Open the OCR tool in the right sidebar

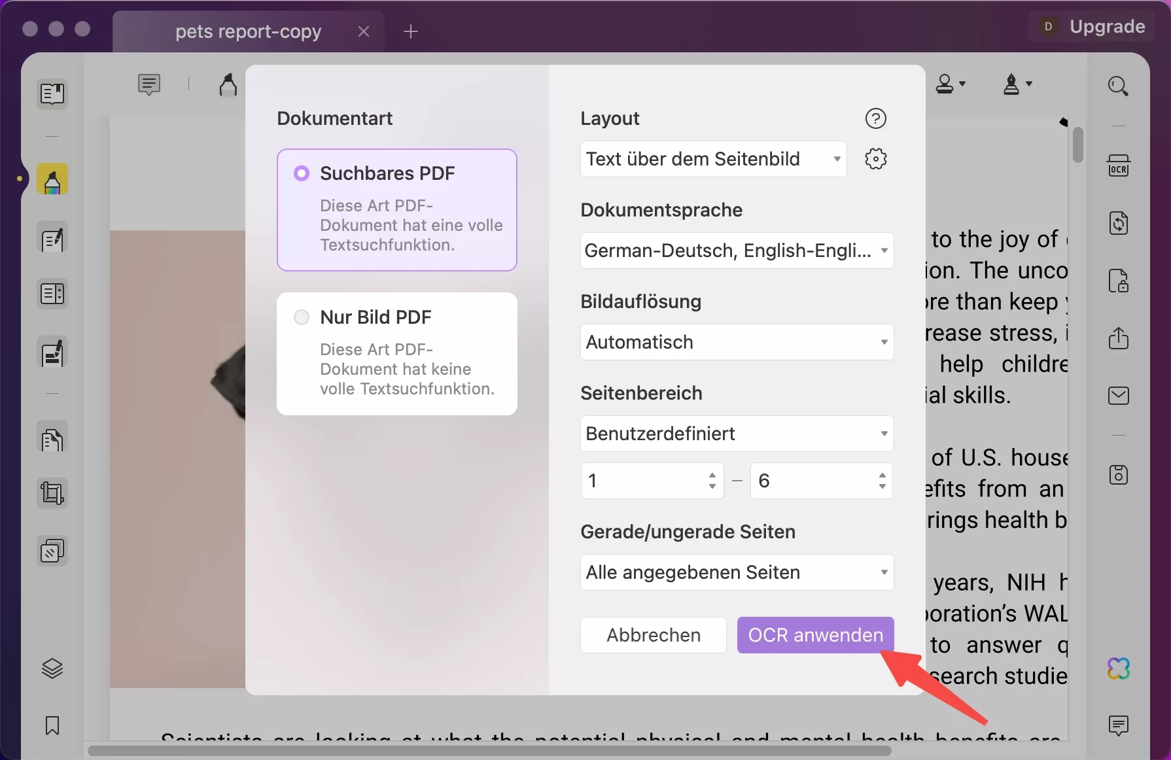1119,165
